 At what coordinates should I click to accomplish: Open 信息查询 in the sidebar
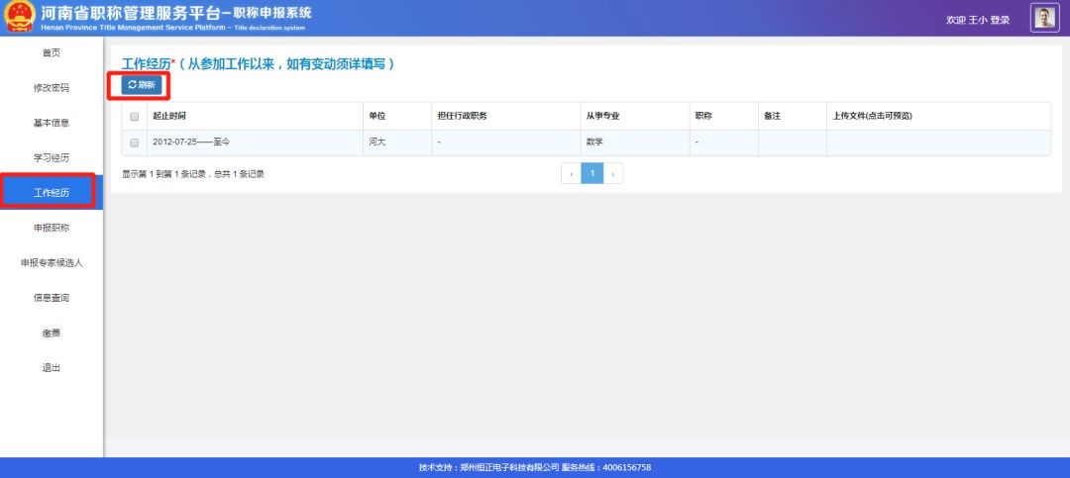click(52, 298)
